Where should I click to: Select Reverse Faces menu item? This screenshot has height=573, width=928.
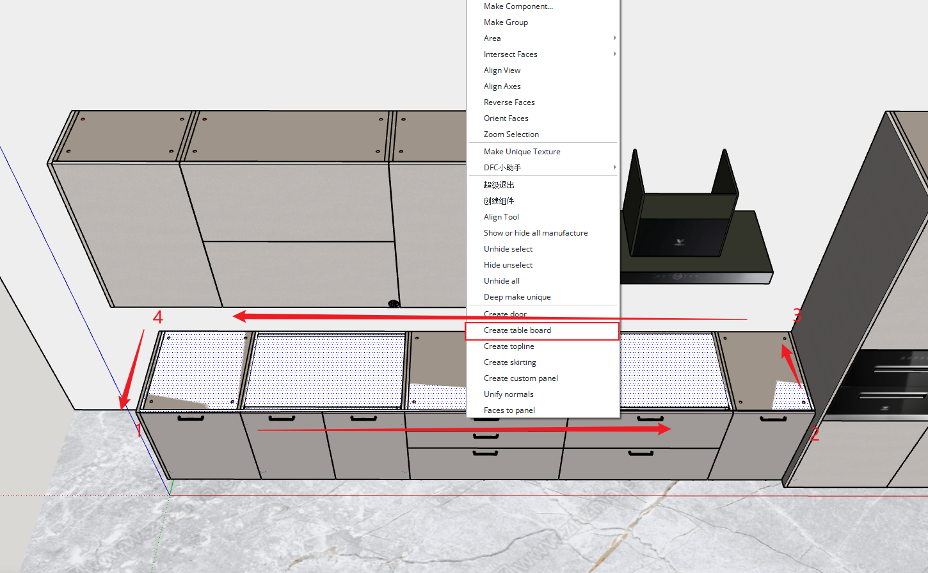pyautogui.click(x=509, y=102)
